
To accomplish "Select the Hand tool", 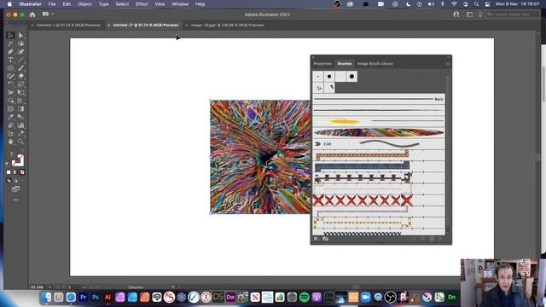I will tap(10, 142).
